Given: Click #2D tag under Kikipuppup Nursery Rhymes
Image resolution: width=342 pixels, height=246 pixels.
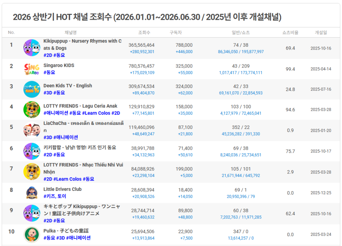Looking at the screenshot, I should click(48, 55).
